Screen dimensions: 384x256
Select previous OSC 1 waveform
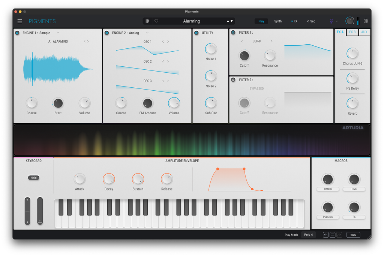point(163,42)
